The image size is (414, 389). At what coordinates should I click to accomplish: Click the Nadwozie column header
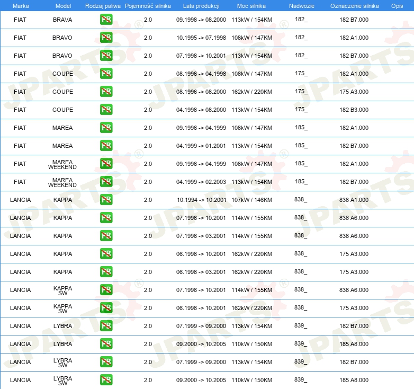pos(302,6)
